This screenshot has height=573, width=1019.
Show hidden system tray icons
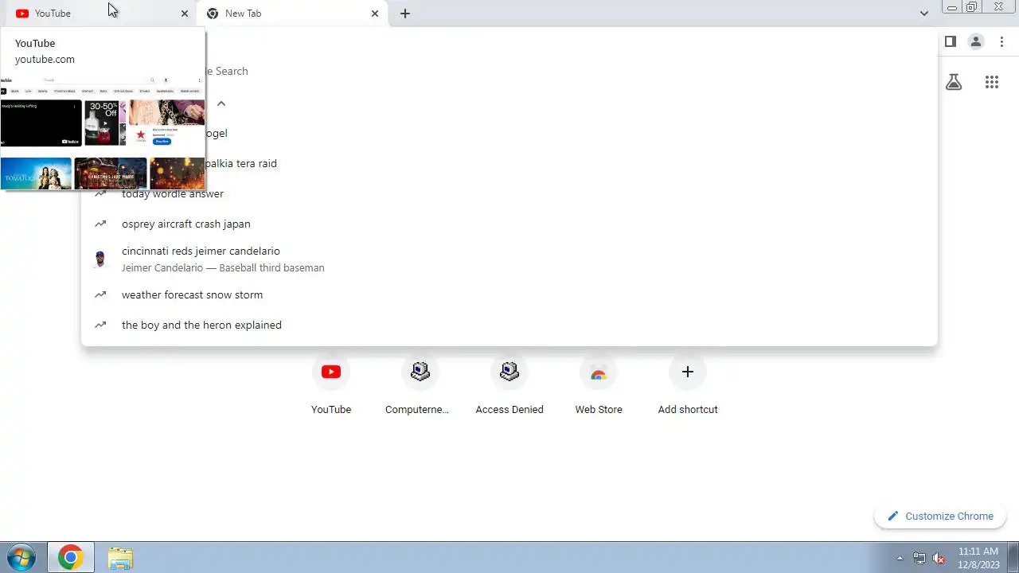tap(900, 558)
